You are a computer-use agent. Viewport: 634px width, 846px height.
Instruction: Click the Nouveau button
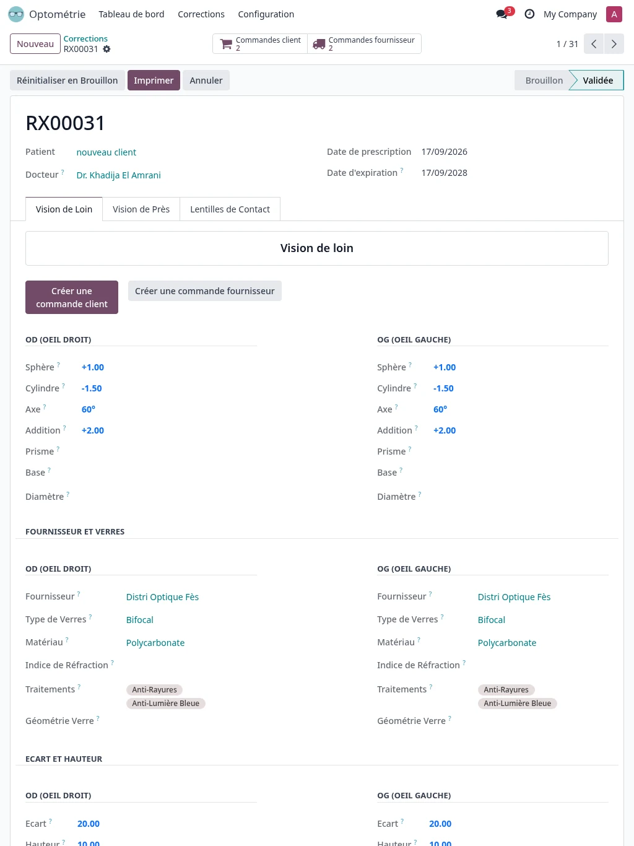pos(35,44)
